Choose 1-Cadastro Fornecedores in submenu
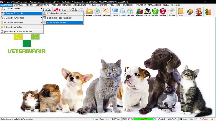 [x=63, y=13]
